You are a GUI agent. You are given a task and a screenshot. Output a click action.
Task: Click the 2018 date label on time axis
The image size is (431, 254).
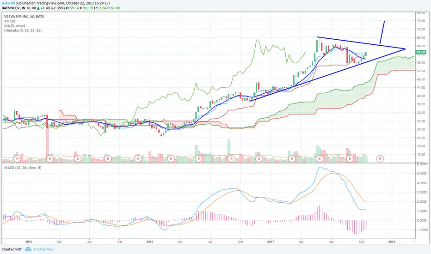(392, 242)
